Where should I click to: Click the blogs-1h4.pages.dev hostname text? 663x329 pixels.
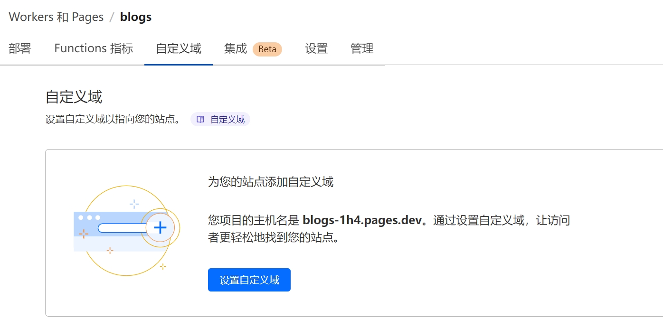point(362,220)
